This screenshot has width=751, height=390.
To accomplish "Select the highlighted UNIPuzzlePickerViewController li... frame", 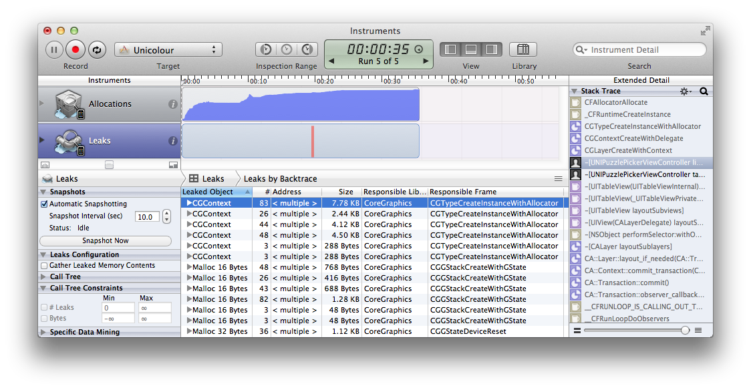I will [x=641, y=163].
